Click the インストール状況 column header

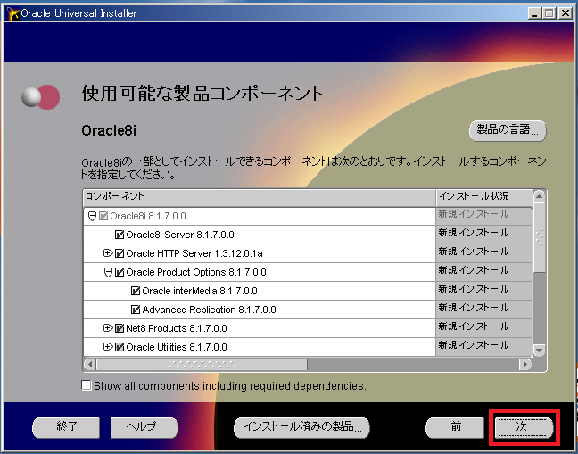click(x=484, y=197)
